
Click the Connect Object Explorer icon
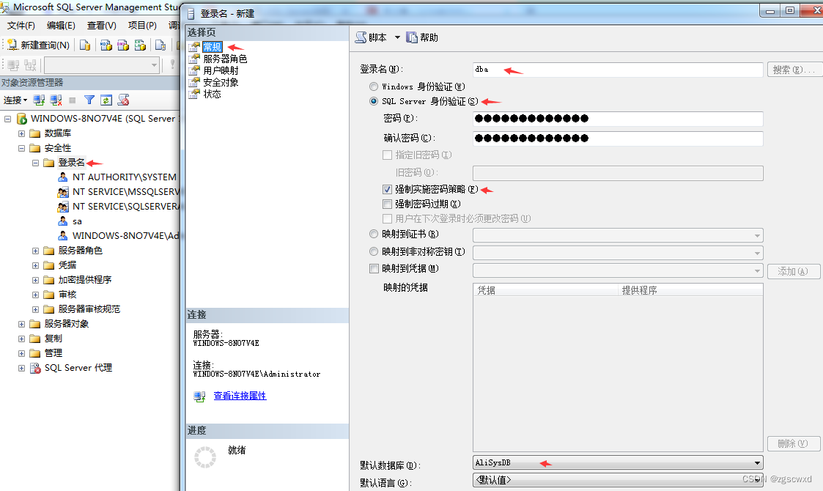[39, 100]
